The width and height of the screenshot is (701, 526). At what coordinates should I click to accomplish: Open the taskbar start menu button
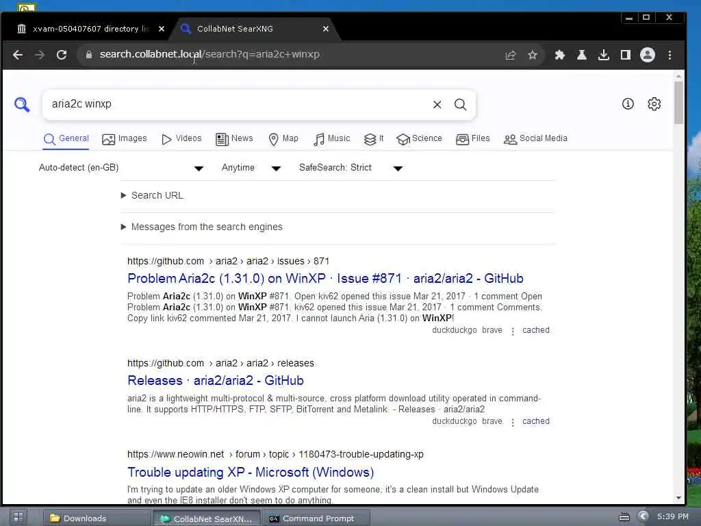click(x=18, y=518)
